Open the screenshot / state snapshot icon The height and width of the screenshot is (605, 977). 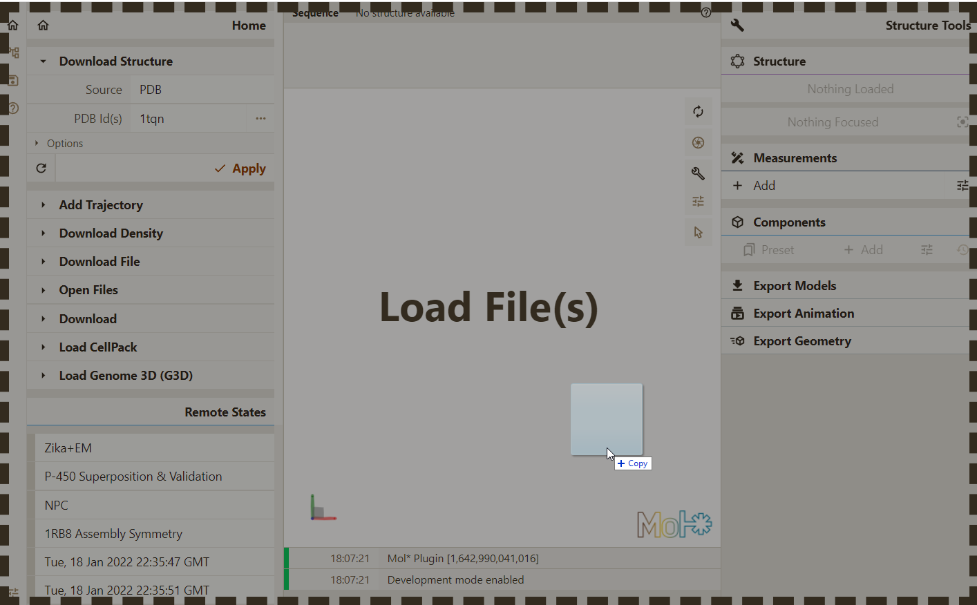(x=698, y=143)
